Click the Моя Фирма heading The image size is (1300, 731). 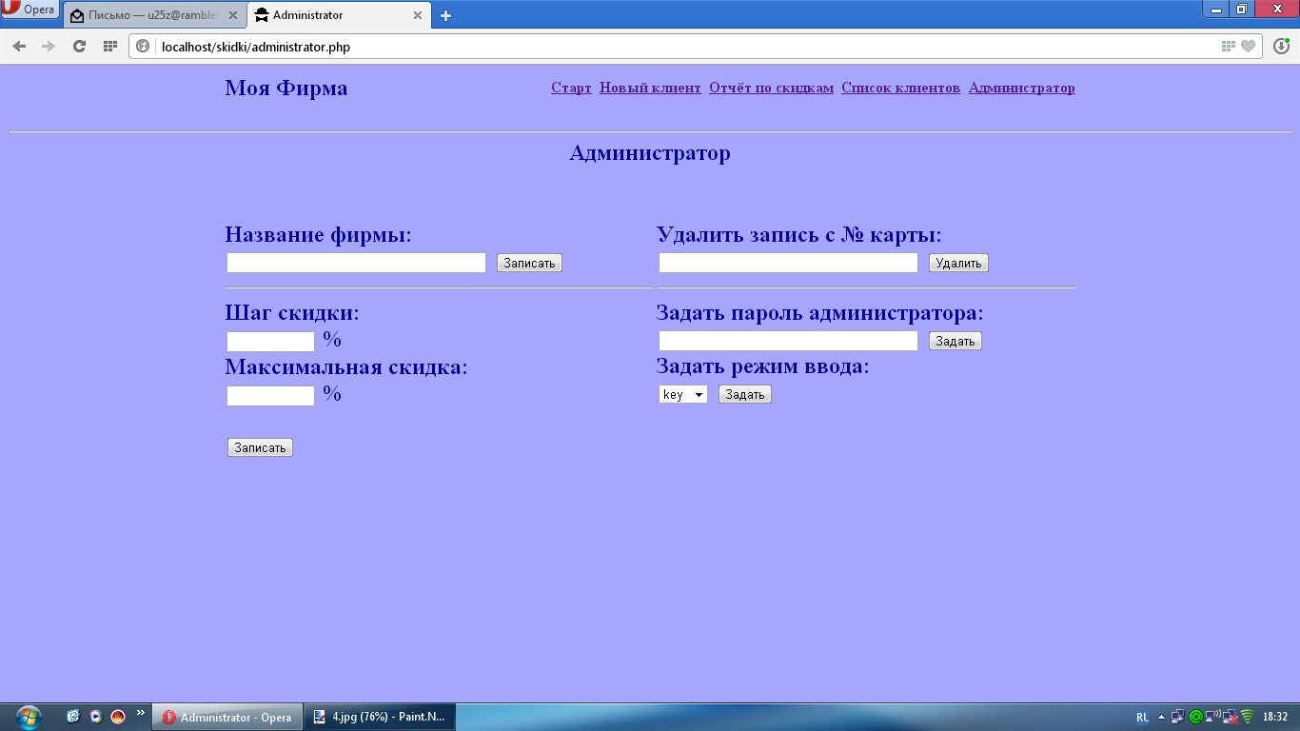(x=286, y=88)
